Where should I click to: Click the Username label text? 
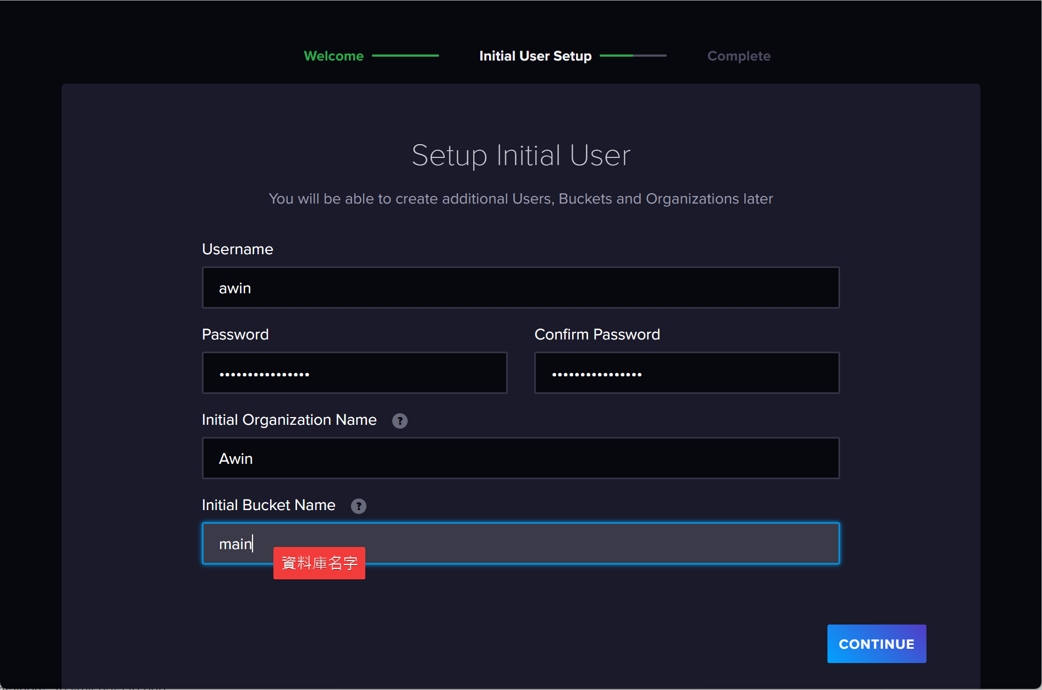237,249
